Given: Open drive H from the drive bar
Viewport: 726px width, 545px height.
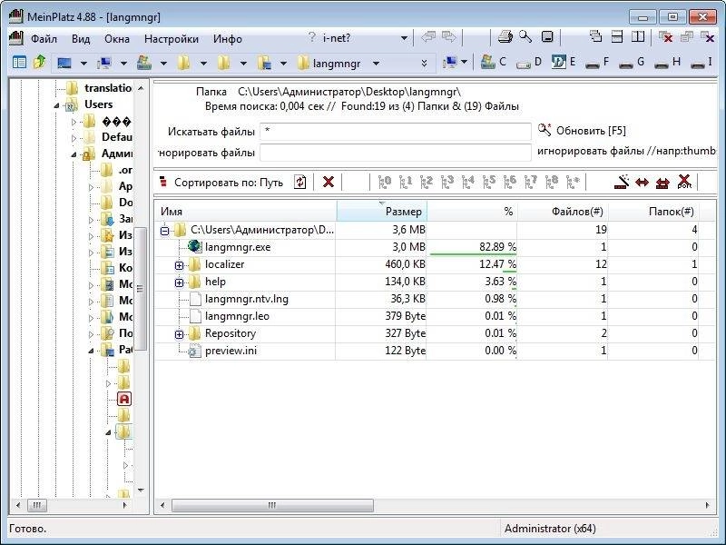Looking at the screenshot, I should tap(667, 62).
